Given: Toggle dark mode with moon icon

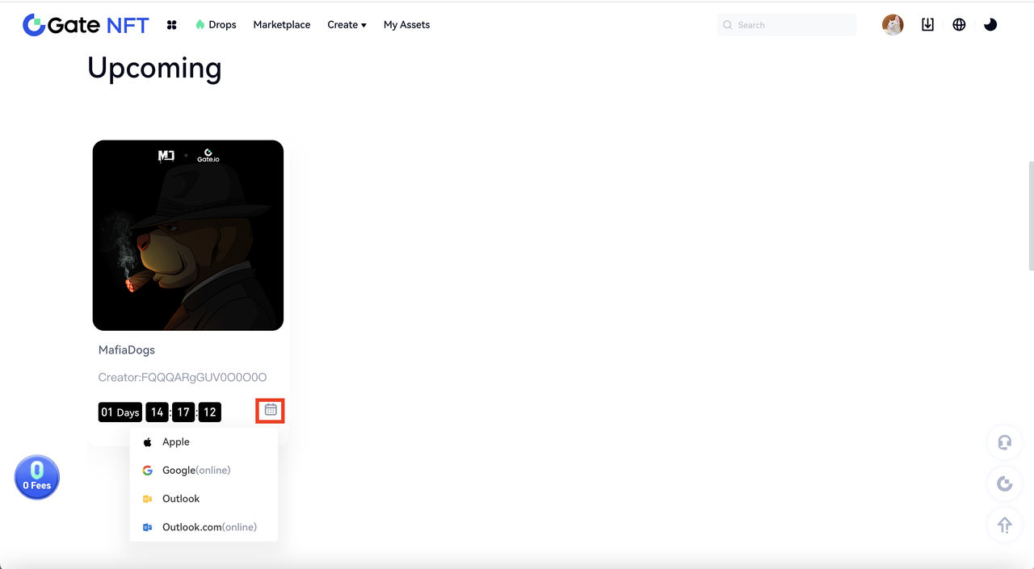Looking at the screenshot, I should pos(990,25).
